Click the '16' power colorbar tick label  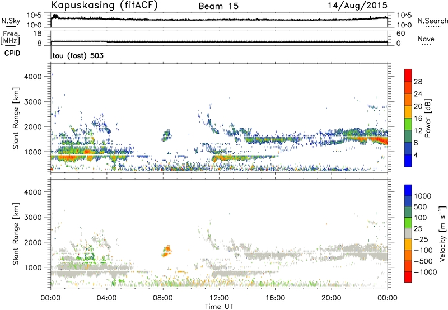[418, 119]
